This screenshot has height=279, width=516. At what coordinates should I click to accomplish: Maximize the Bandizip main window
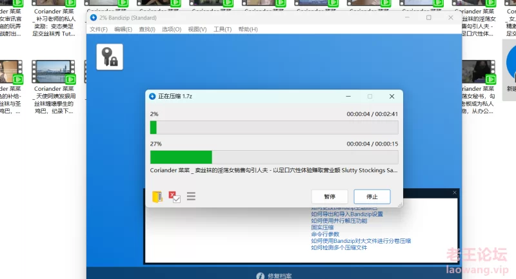[429, 17]
